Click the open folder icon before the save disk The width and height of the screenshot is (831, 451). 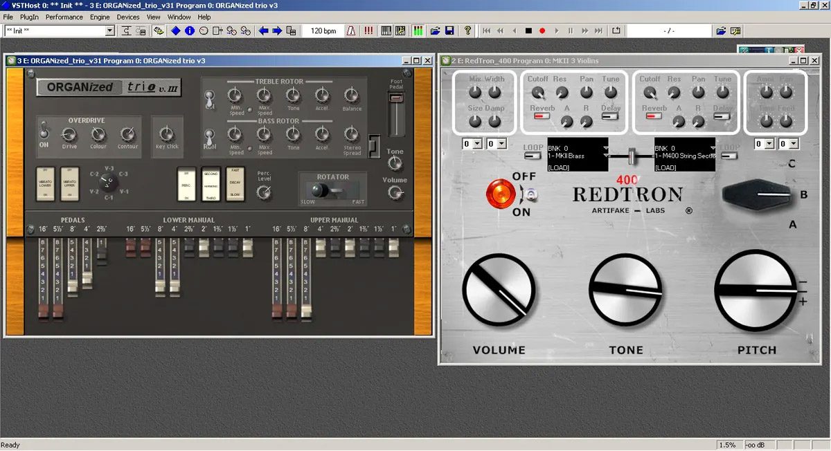(x=436, y=31)
